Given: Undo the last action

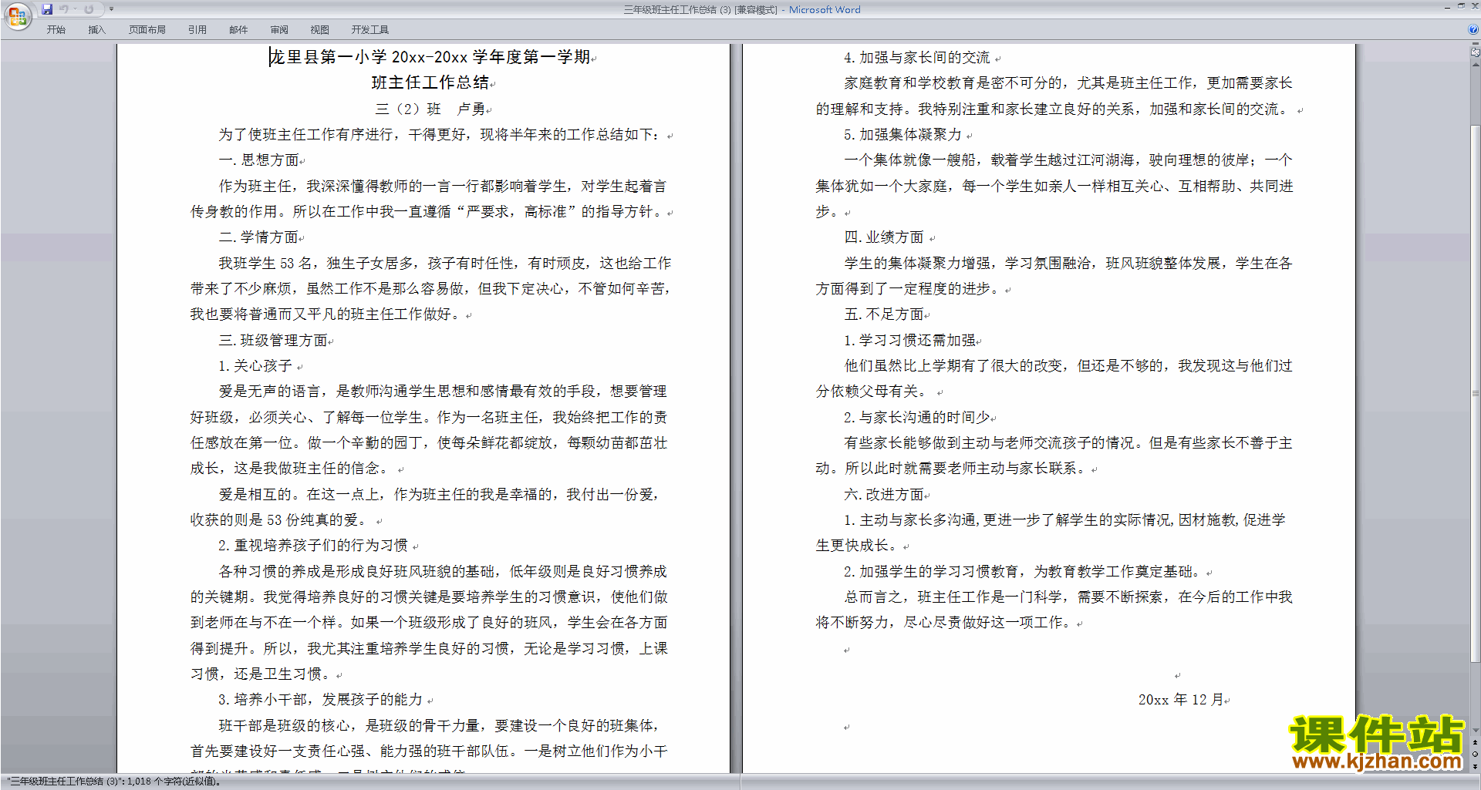Looking at the screenshot, I should pos(64,9).
